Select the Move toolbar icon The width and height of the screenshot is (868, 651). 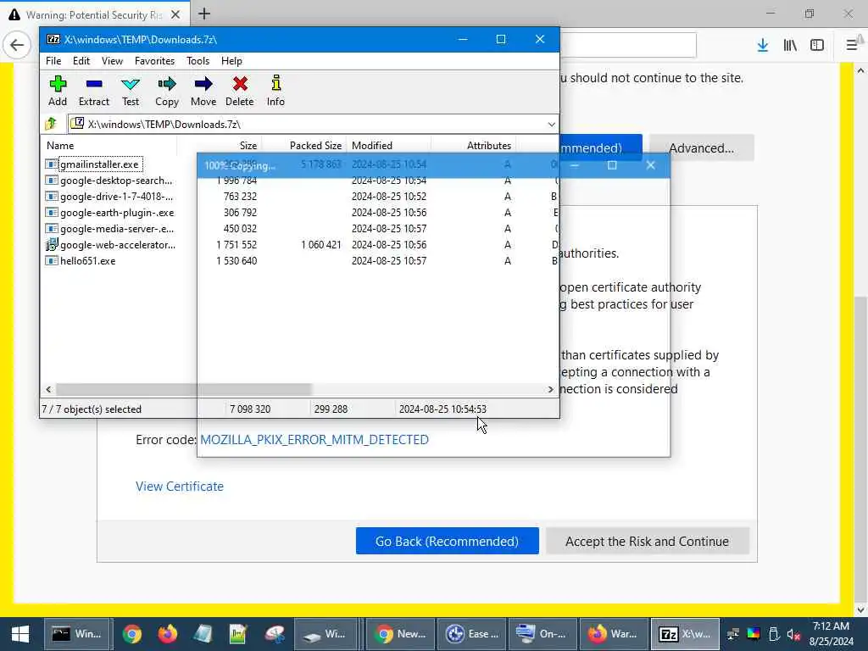(203, 91)
